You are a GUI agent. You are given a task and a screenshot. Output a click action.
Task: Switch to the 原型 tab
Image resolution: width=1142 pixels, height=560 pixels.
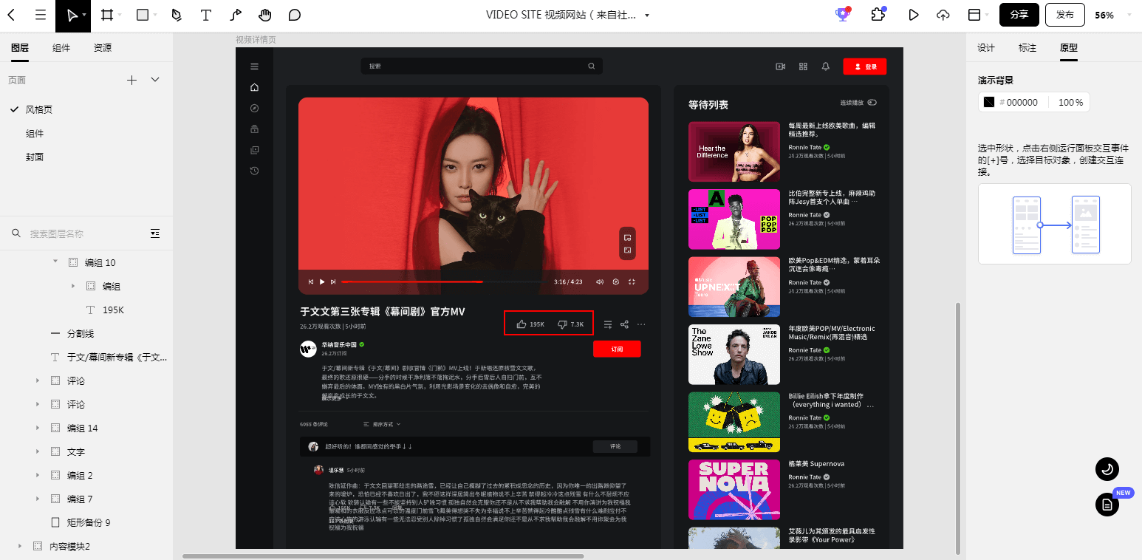(x=1069, y=47)
